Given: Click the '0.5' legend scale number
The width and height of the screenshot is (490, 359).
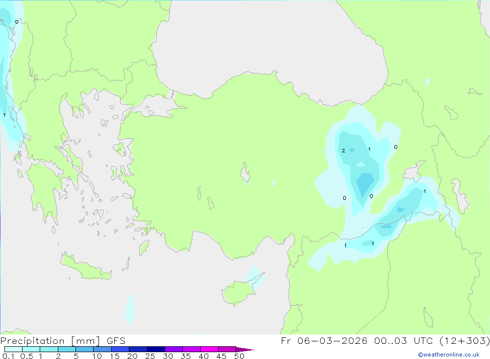Looking at the screenshot, I should coord(26,356).
